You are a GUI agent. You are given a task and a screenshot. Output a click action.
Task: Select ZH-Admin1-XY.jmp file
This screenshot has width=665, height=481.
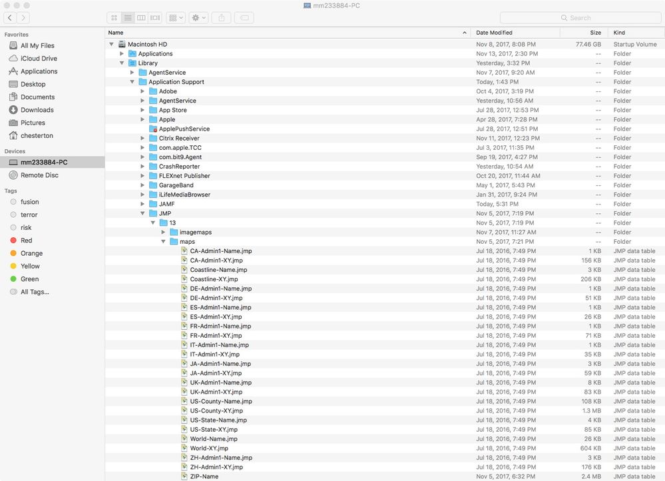pyautogui.click(x=216, y=467)
